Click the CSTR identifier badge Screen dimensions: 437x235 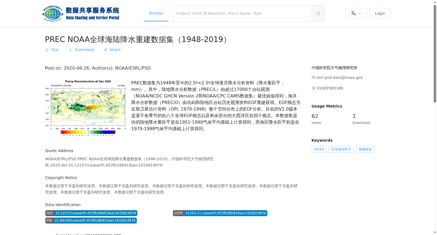[x=220, y=213]
